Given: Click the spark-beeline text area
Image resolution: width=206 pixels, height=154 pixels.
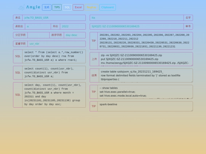Looking at the screenshot, I should pyautogui.click(x=145, y=106).
